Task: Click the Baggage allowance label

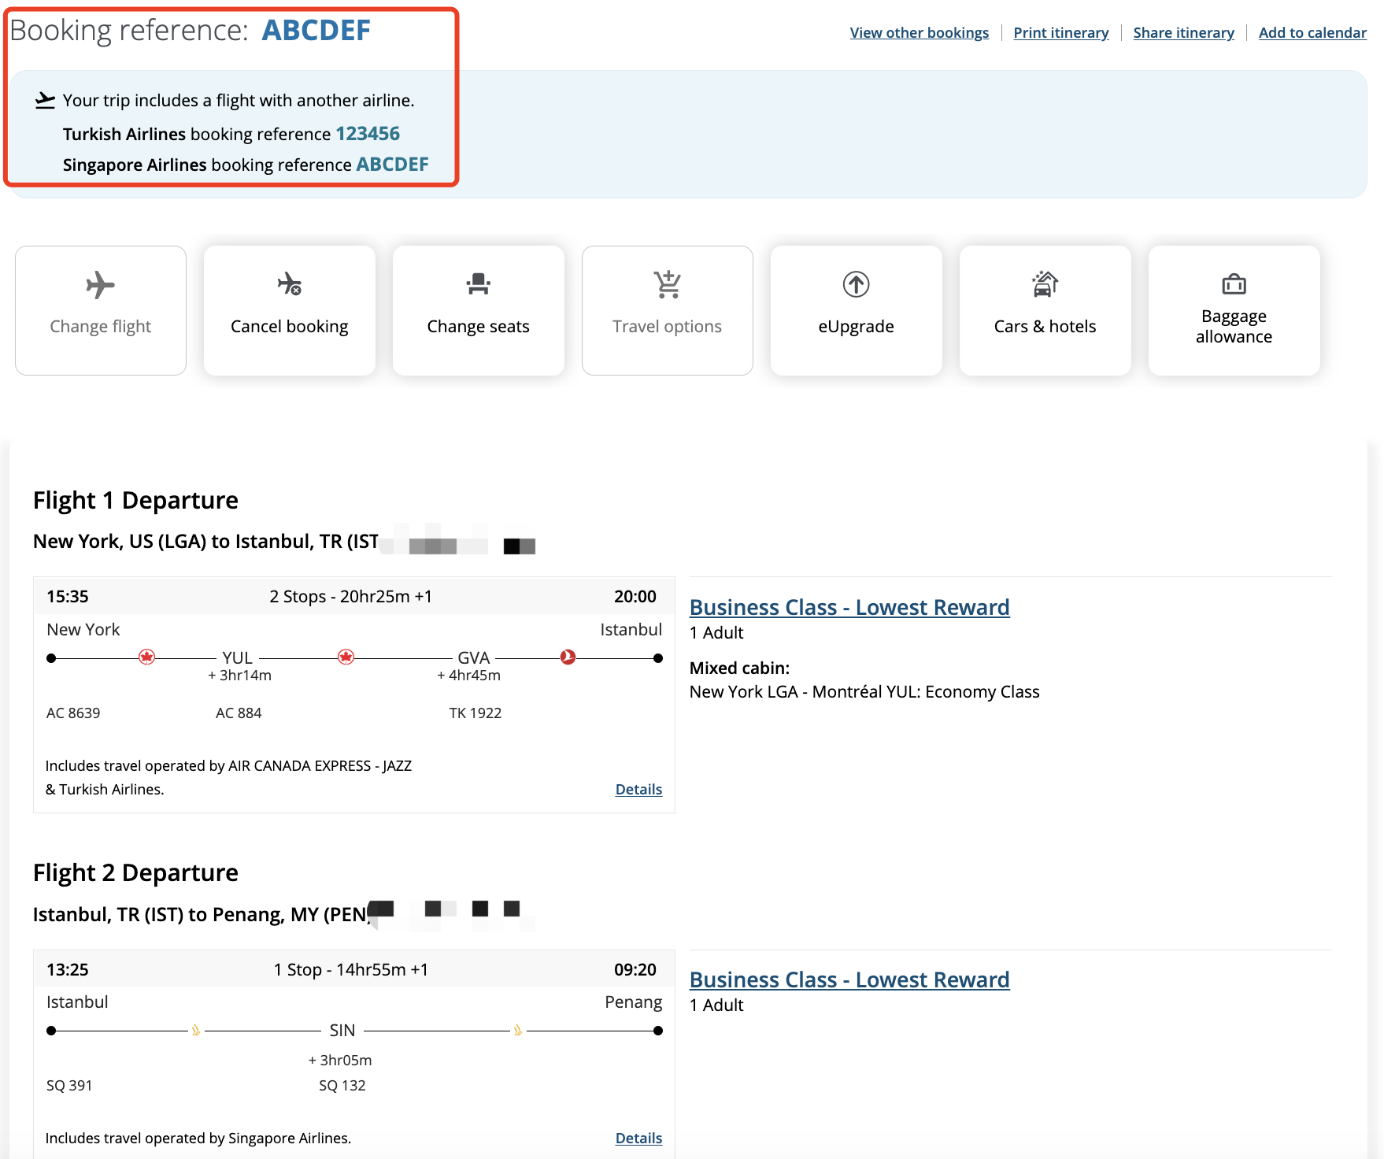Action: click(1234, 326)
